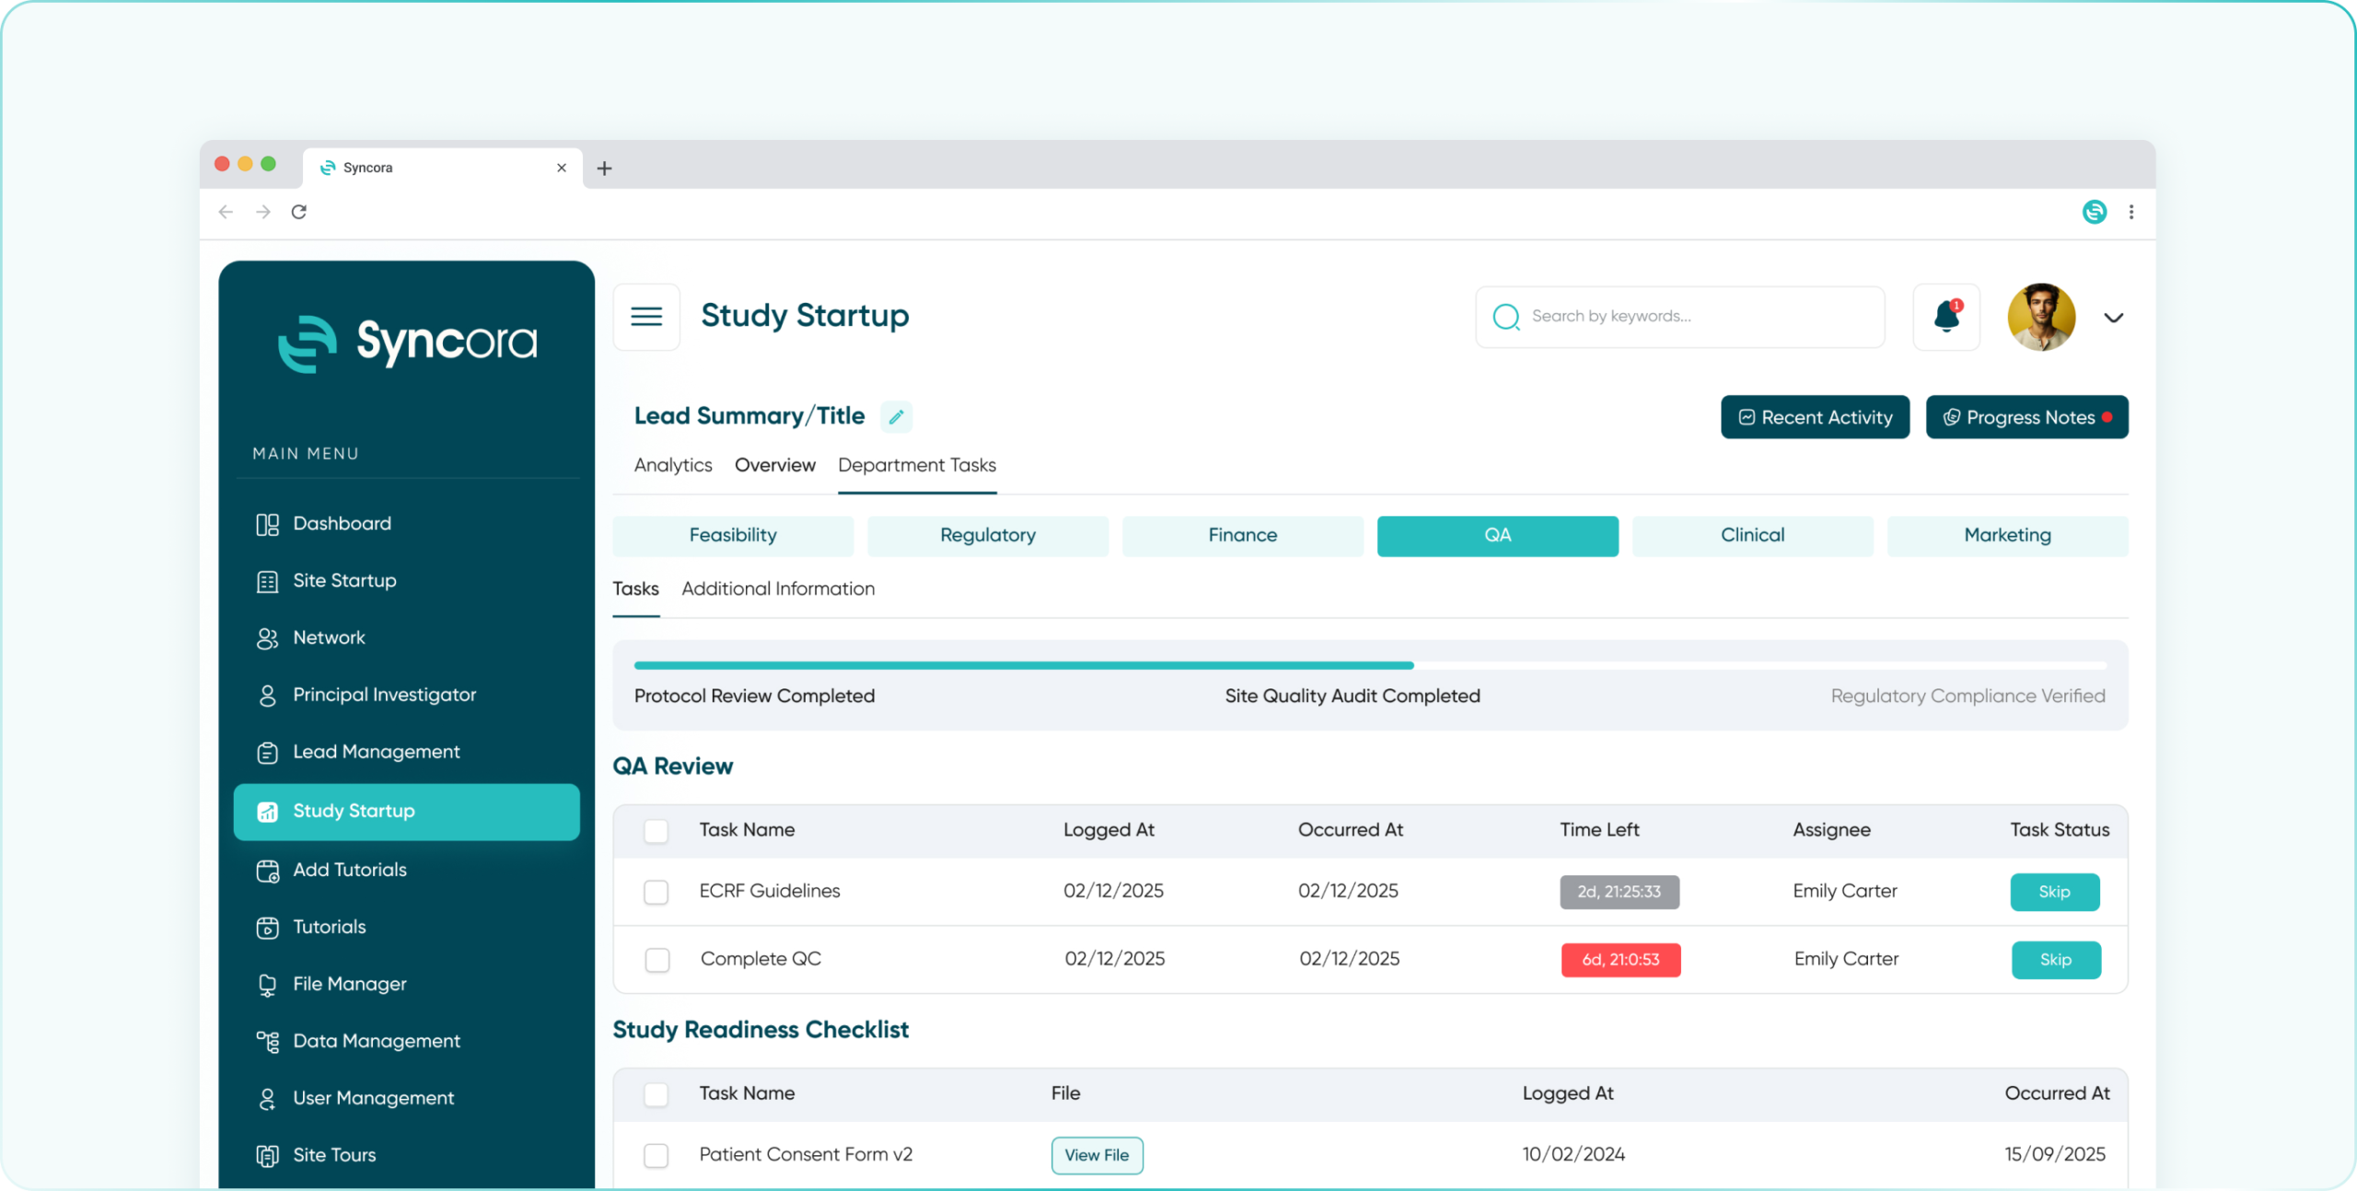Image resolution: width=2357 pixels, height=1191 pixels.
Task: Open the Lead Management clipboard icon
Action: point(267,752)
